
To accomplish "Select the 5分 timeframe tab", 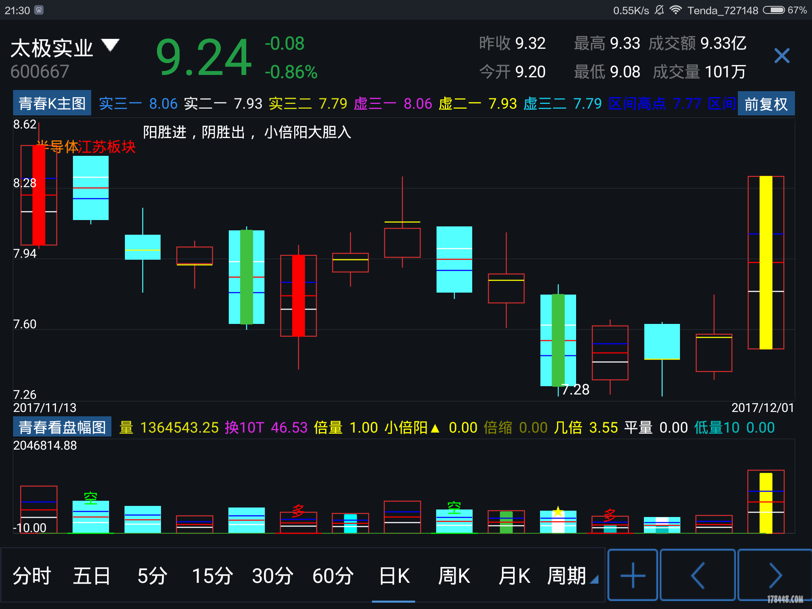I will pyautogui.click(x=152, y=576).
